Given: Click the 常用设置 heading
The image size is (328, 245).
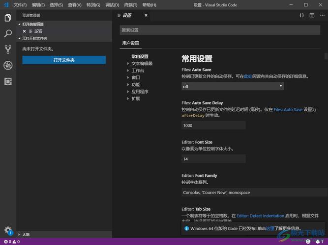Looking at the screenshot, I should point(197,59).
